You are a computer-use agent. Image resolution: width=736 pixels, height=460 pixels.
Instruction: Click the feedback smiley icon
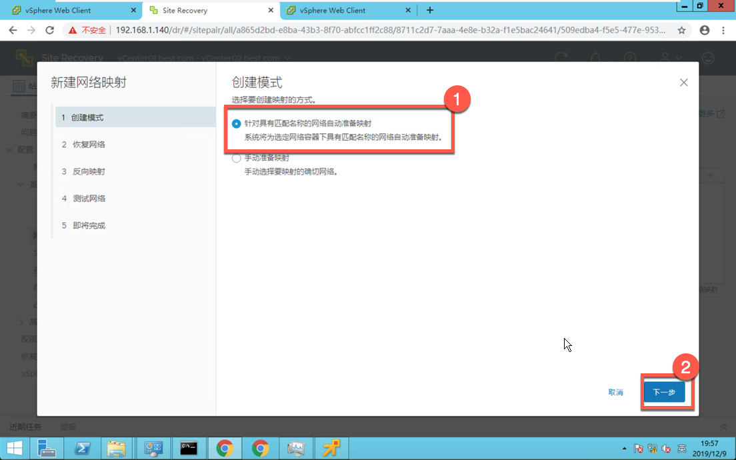[708, 58]
